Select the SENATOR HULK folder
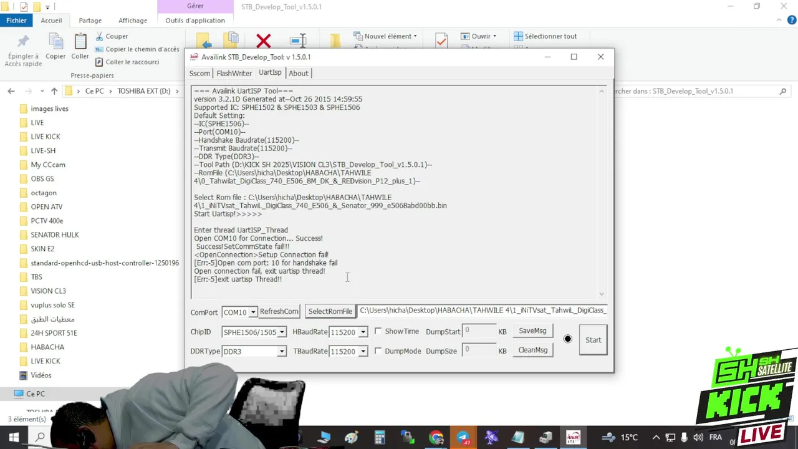This screenshot has width=798, height=449. click(x=55, y=234)
